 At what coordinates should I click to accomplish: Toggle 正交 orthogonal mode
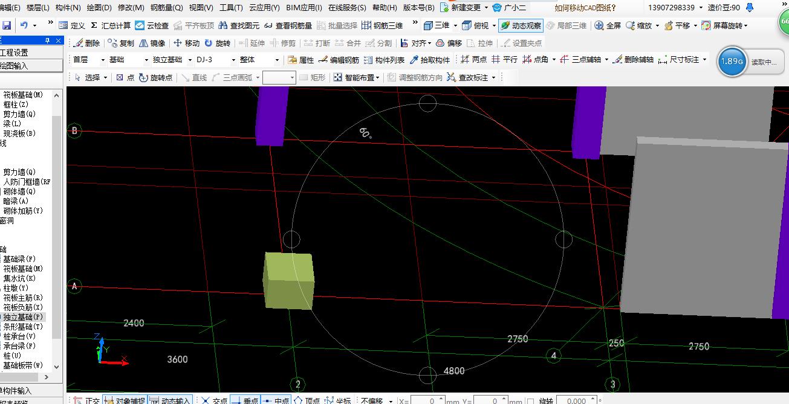[x=86, y=400]
